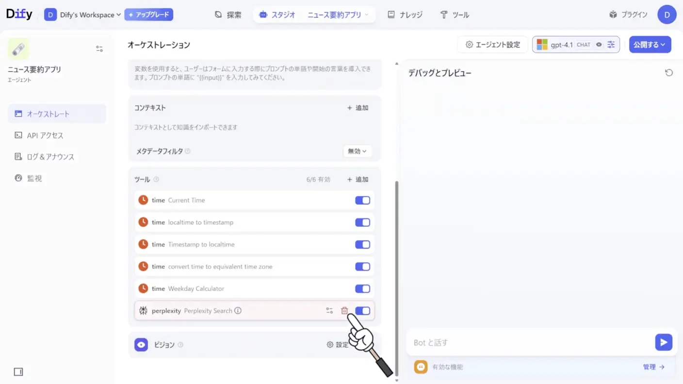Disable the time Current Time tool
This screenshot has height=384, width=683.
point(362,200)
